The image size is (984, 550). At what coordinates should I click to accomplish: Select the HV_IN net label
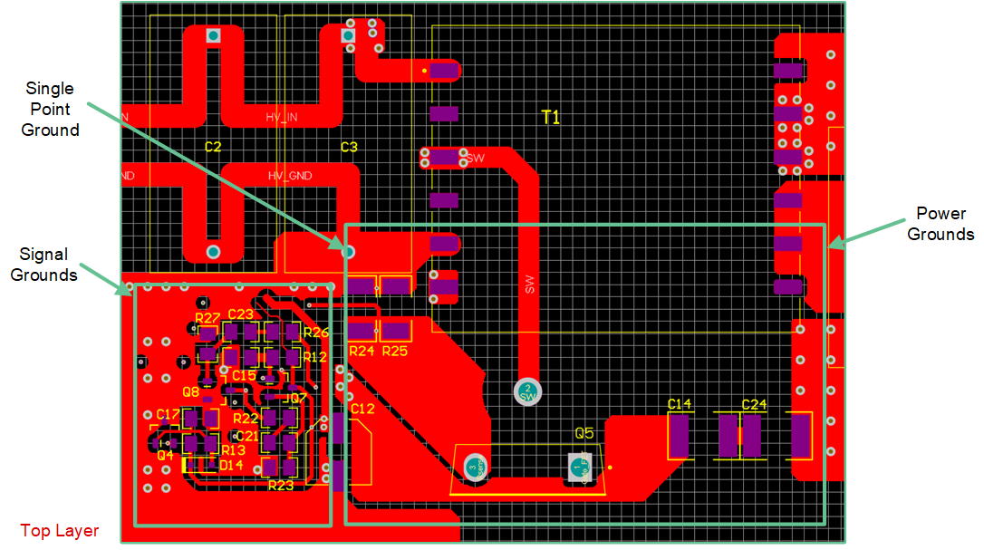point(281,118)
